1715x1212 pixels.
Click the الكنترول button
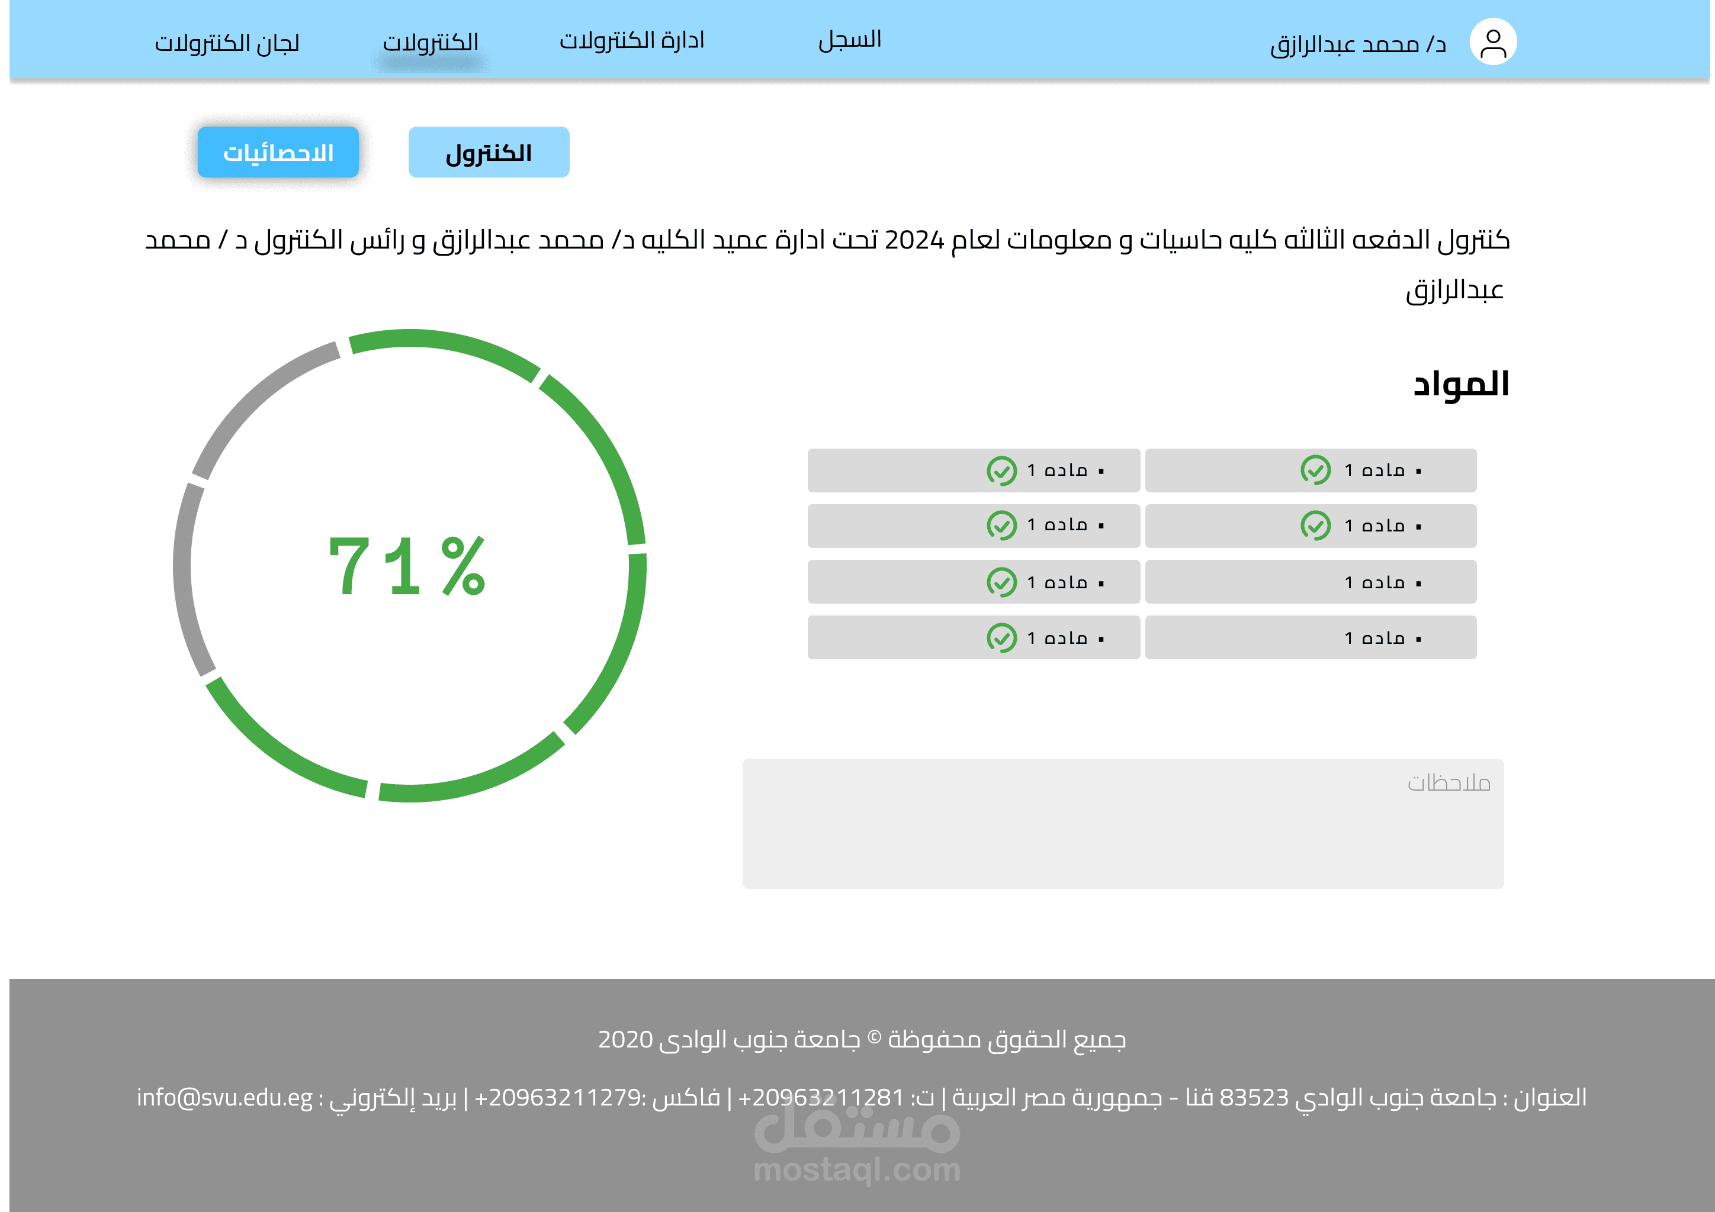tap(488, 152)
